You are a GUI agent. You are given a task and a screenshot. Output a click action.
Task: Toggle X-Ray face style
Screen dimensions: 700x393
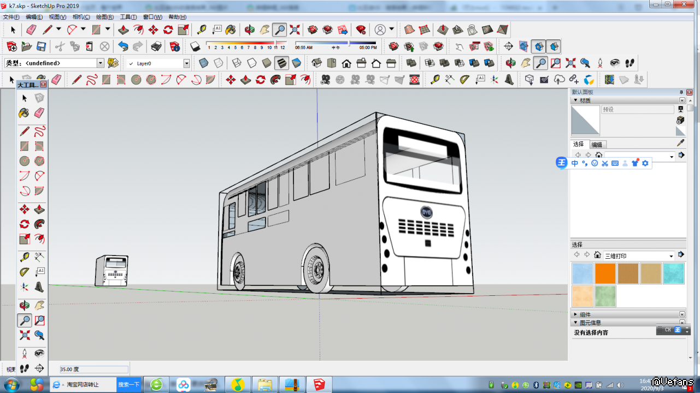point(203,63)
